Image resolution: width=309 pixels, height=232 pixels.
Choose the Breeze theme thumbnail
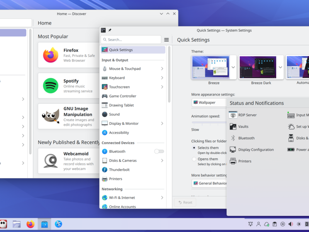[211, 67]
